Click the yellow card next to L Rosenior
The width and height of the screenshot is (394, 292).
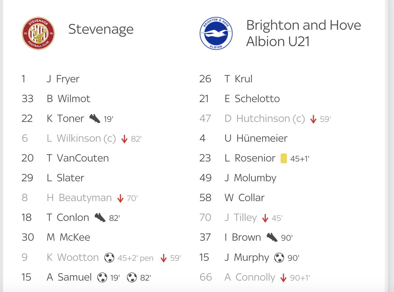[x=283, y=158]
